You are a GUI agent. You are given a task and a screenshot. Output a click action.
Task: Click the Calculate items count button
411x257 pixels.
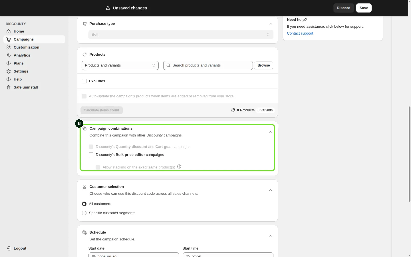tap(102, 110)
